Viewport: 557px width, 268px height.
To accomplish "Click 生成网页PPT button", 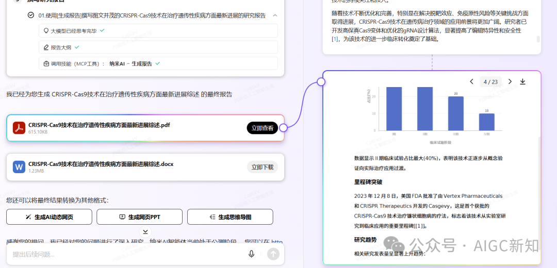I will [x=140, y=217].
